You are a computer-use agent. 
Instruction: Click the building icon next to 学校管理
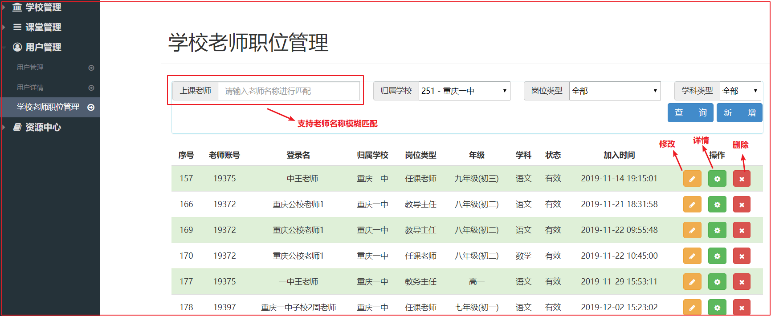tap(17, 7)
